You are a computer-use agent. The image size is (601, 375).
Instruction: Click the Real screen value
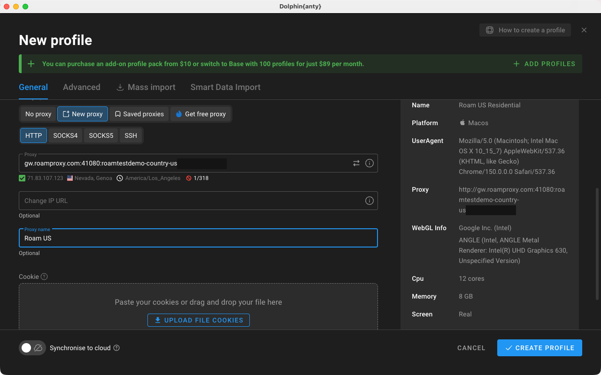(465, 314)
